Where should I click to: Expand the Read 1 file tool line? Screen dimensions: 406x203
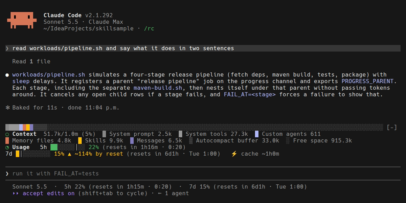click(x=31, y=62)
